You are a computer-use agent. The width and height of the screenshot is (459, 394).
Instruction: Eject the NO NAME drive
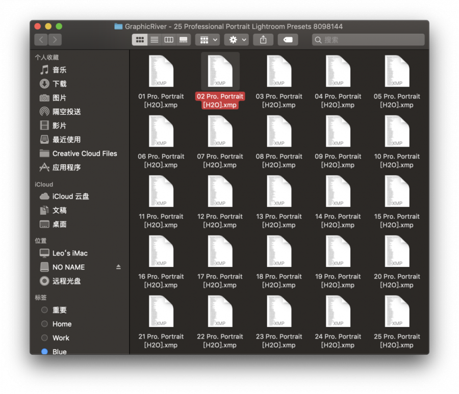pos(118,267)
